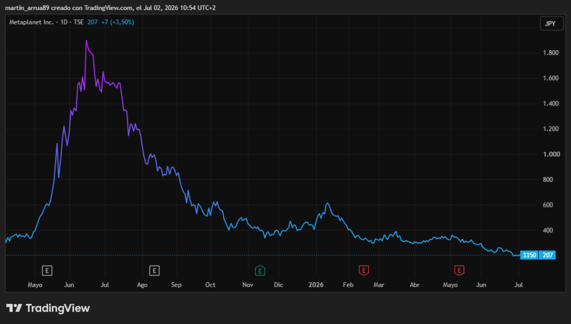571x324 pixels.
Task: Click the Metaplanet Inc. symbol title
Action: coord(31,22)
